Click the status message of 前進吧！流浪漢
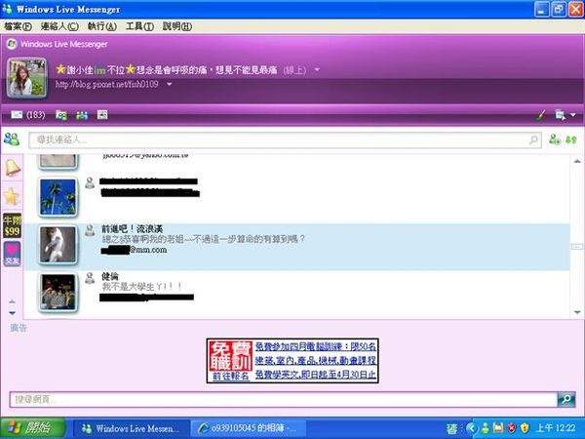Image resolution: width=585 pixels, height=439 pixels. tap(204, 239)
